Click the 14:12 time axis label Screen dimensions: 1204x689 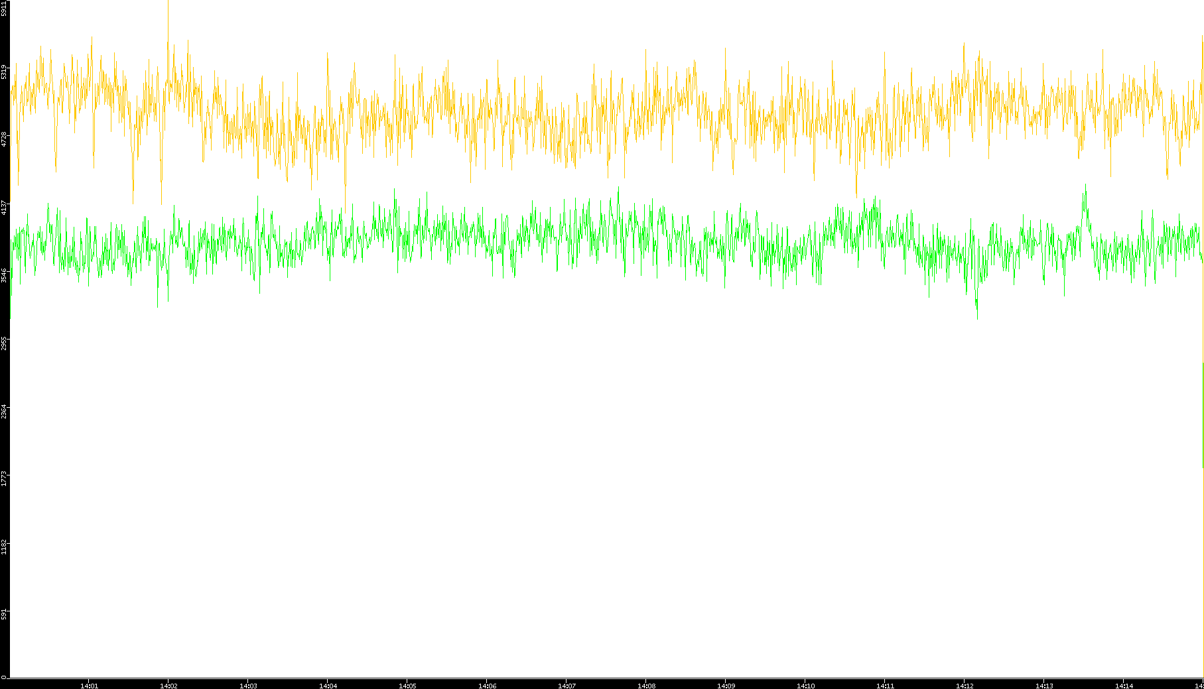point(965,686)
